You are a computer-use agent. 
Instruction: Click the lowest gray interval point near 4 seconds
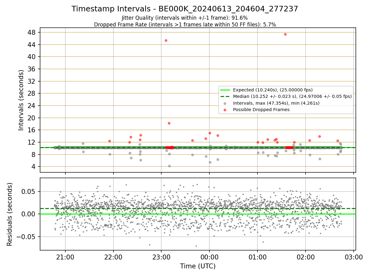(169, 166)
